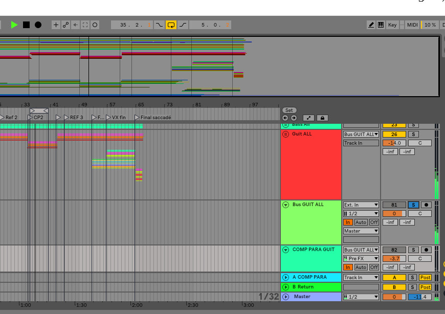Click Master preview volume -11.4
Screen dimensions: 445x314
[420, 297]
